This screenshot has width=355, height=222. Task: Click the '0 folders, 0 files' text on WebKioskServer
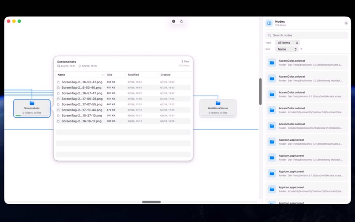[x=218, y=113]
